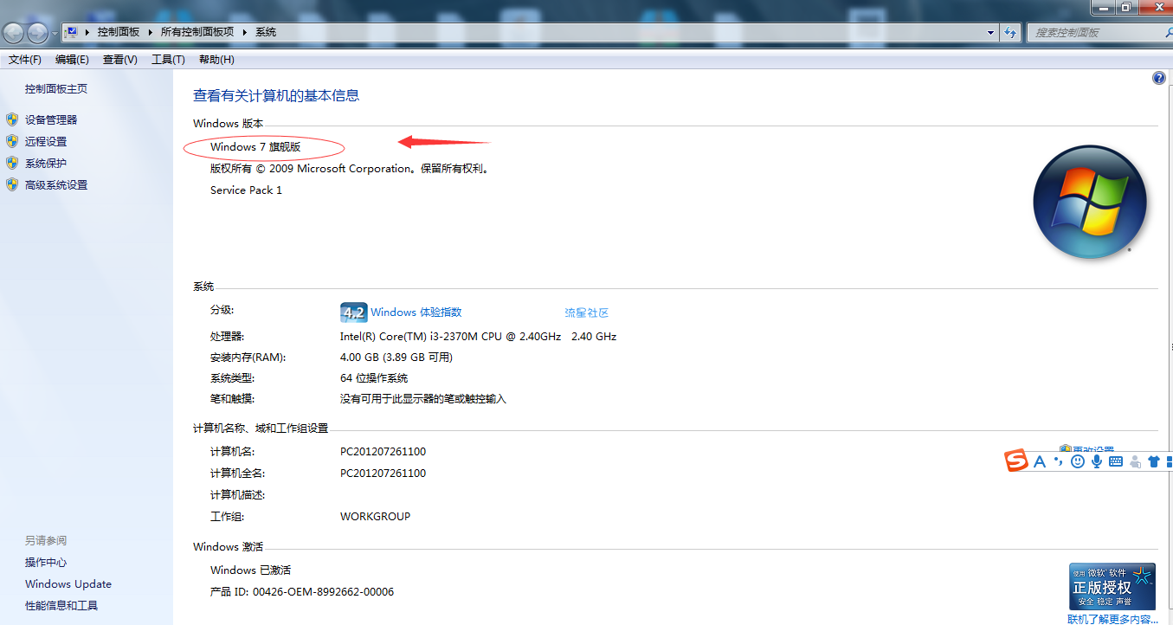Click the Sogou S logo on IME bar
This screenshot has width=1173, height=625.
pyautogui.click(x=1016, y=461)
